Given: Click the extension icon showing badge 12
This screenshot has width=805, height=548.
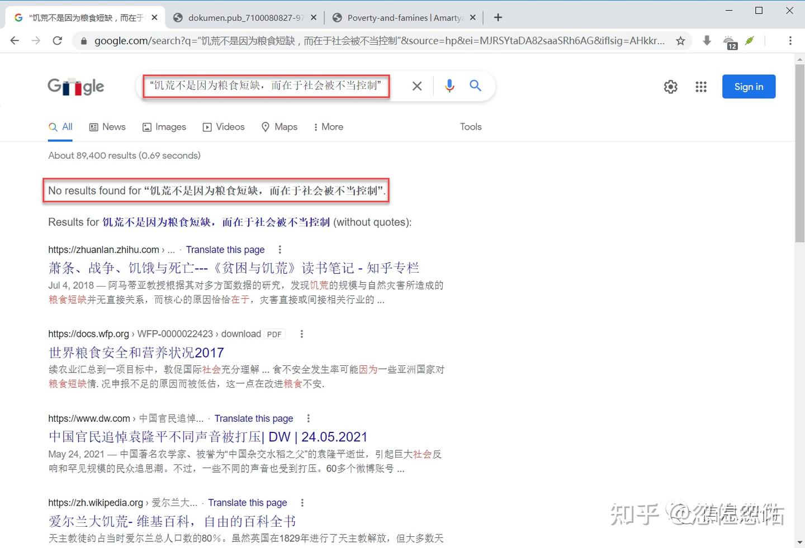Looking at the screenshot, I should coord(729,40).
